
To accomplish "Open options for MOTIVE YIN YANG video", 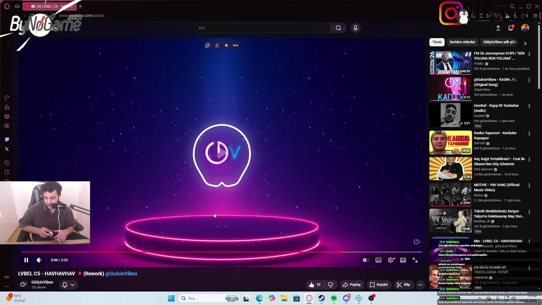I will click(x=529, y=186).
